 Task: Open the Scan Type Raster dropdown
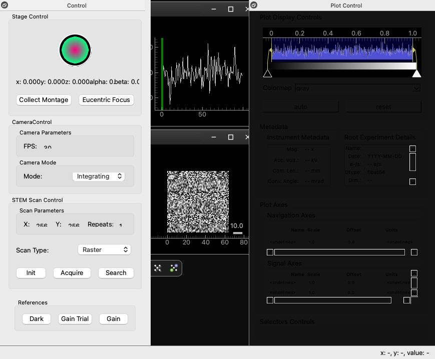point(104,249)
